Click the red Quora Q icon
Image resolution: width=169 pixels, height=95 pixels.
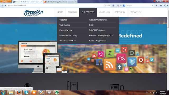[141, 60]
